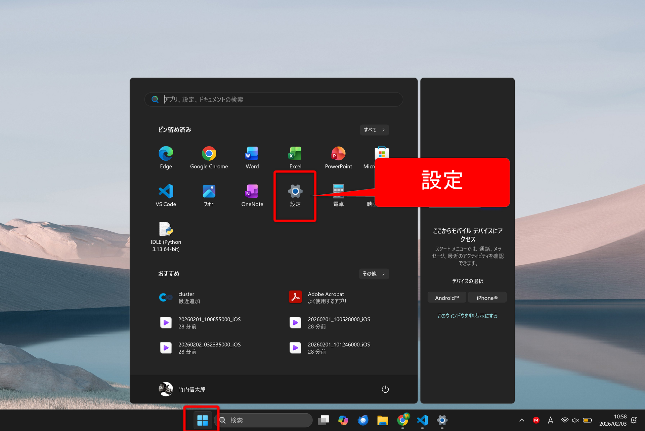
Task: Launch Edge from pinned apps
Action: (166, 157)
